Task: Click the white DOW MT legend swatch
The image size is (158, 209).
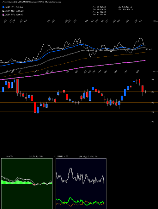Action: 3,11
